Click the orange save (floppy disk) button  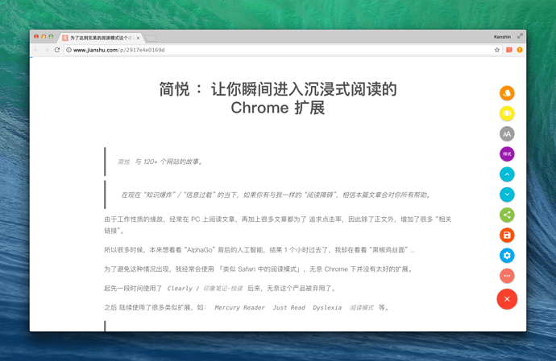(507, 235)
